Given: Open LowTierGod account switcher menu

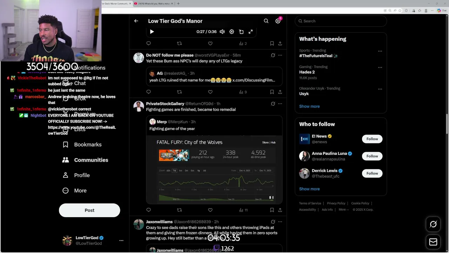Looking at the screenshot, I should coord(121,241).
